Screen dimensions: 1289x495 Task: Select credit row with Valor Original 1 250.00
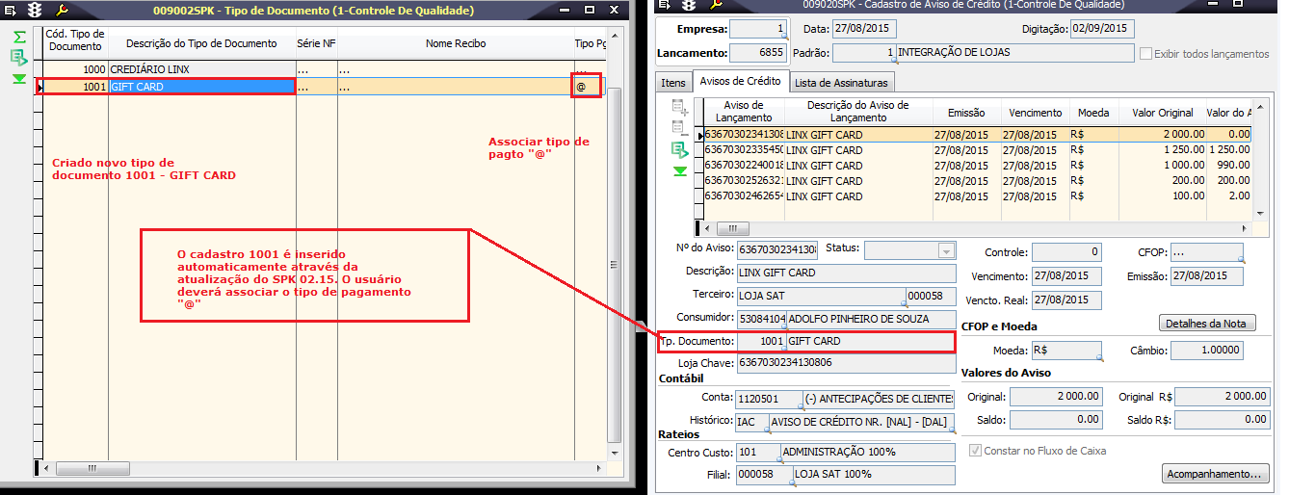(977, 150)
